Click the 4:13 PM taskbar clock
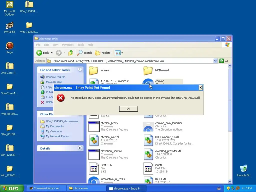 [x=247, y=188]
